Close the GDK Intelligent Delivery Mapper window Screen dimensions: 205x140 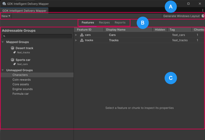coord(200,4)
